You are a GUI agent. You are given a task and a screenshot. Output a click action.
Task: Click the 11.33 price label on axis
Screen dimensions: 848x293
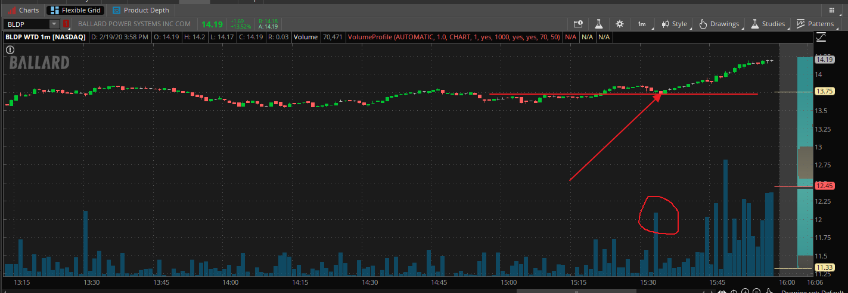point(824,267)
